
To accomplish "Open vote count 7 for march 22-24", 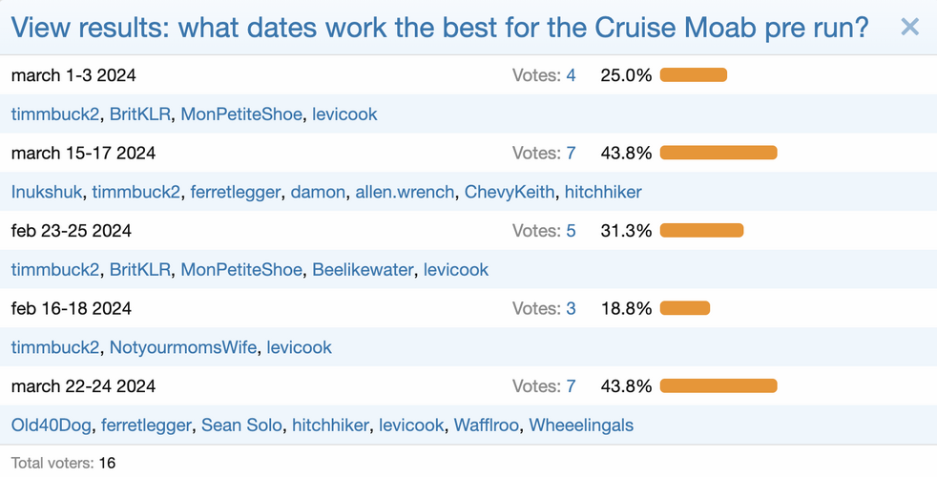I will tap(571, 386).
